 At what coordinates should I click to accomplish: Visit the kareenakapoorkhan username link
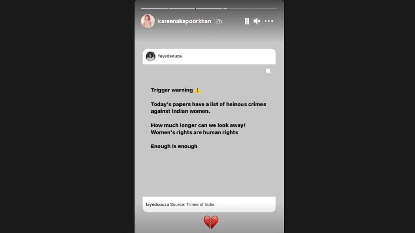pyautogui.click(x=184, y=21)
